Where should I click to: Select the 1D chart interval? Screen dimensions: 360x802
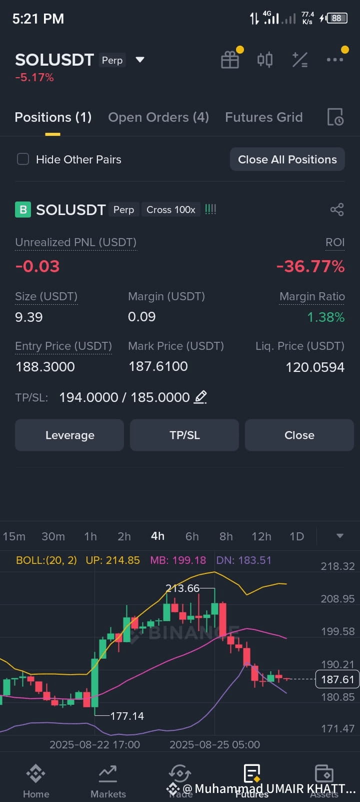point(297,536)
